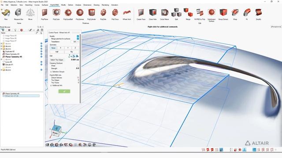
Task: Switch to the Modify tab
Action: tap(63, 5)
